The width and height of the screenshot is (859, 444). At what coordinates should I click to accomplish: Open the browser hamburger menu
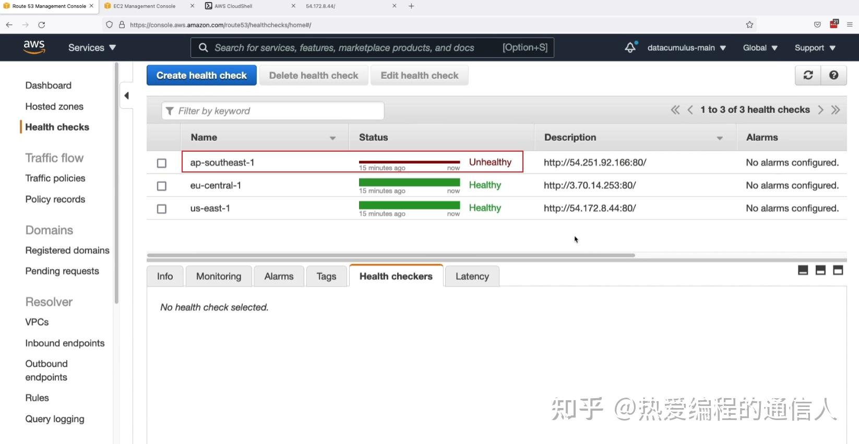pyautogui.click(x=850, y=24)
